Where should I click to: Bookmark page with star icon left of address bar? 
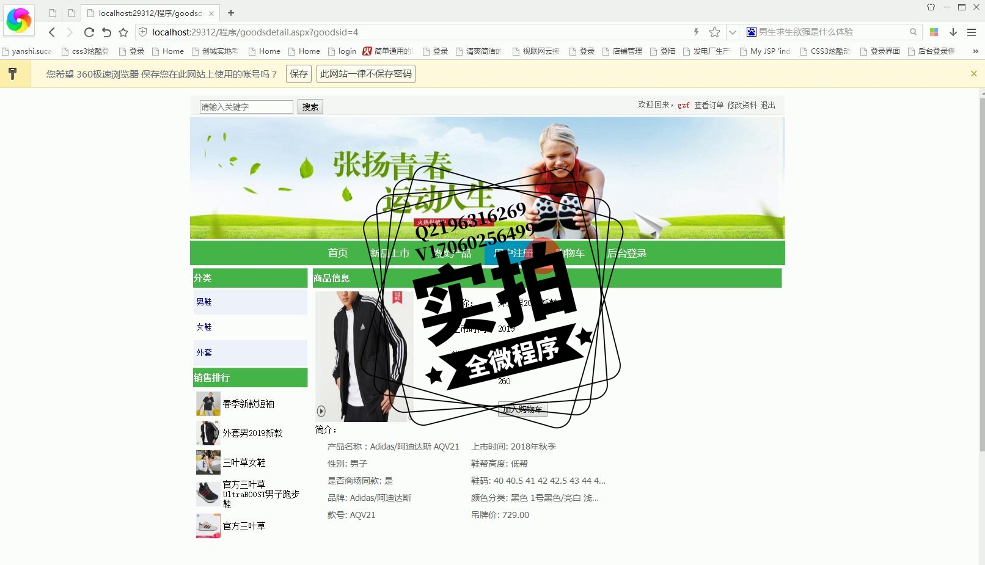click(x=123, y=32)
